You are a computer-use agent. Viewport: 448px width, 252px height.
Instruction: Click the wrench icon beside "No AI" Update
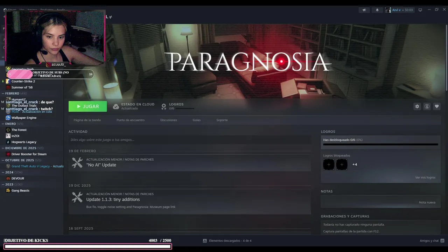coord(77,162)
